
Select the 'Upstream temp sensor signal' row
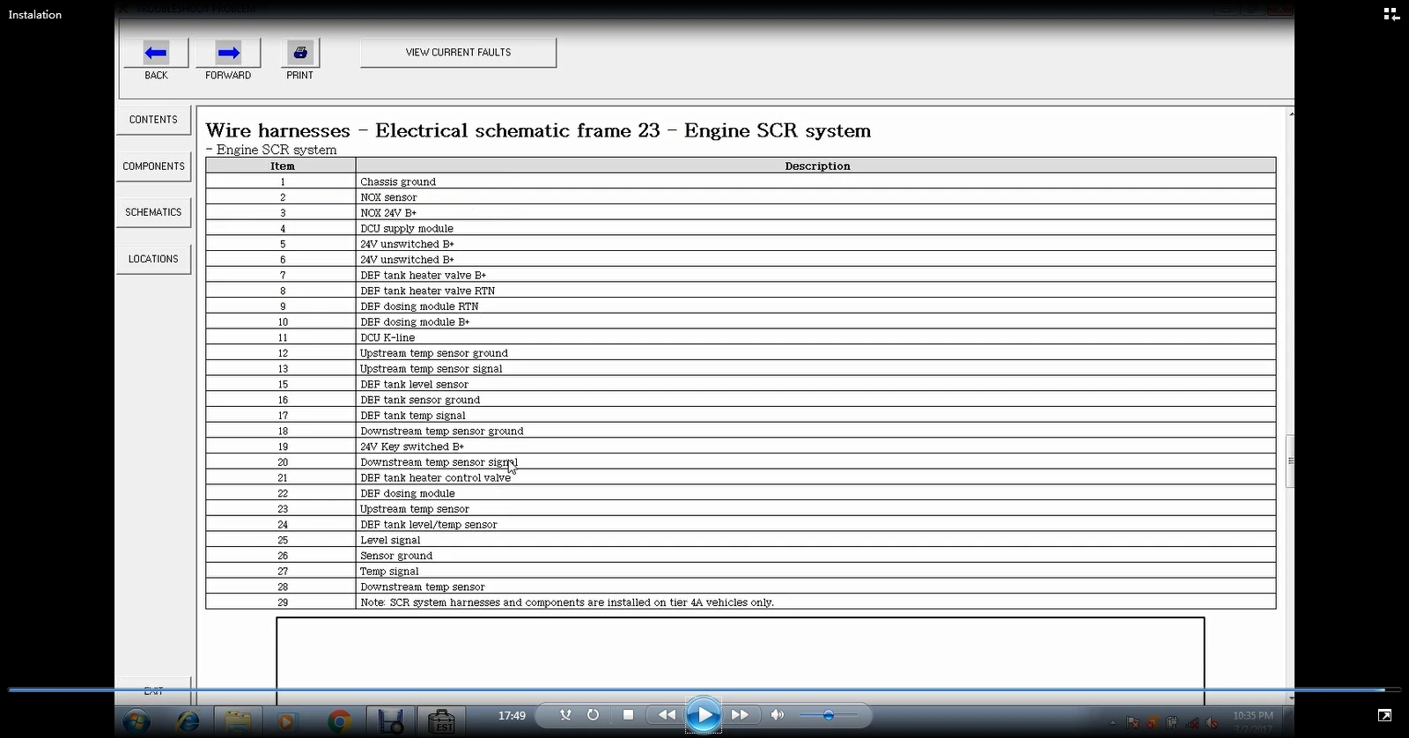click(741, 369)
